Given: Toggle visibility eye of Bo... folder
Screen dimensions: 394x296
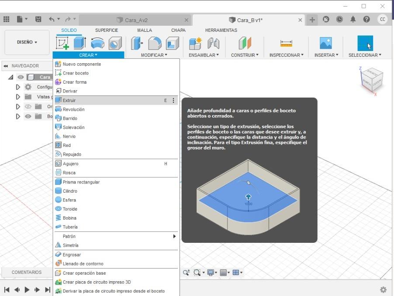Looking at the screenshot, I should coord(28,116).
